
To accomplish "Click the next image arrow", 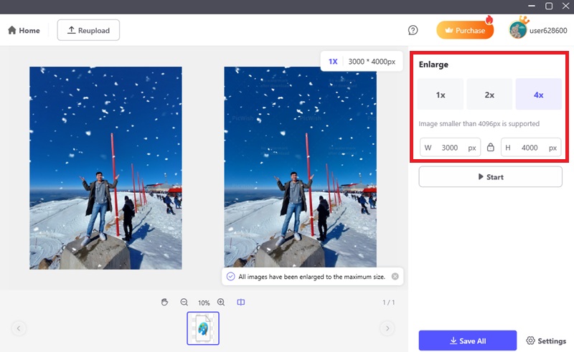I will tap(387, 328).
